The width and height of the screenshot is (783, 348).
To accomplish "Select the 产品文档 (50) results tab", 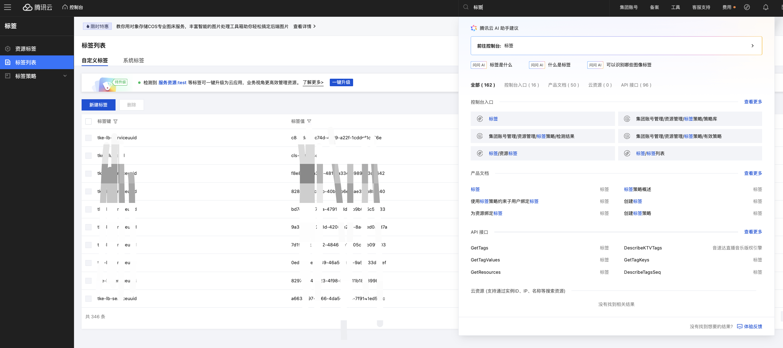I will tap(563, 85).
